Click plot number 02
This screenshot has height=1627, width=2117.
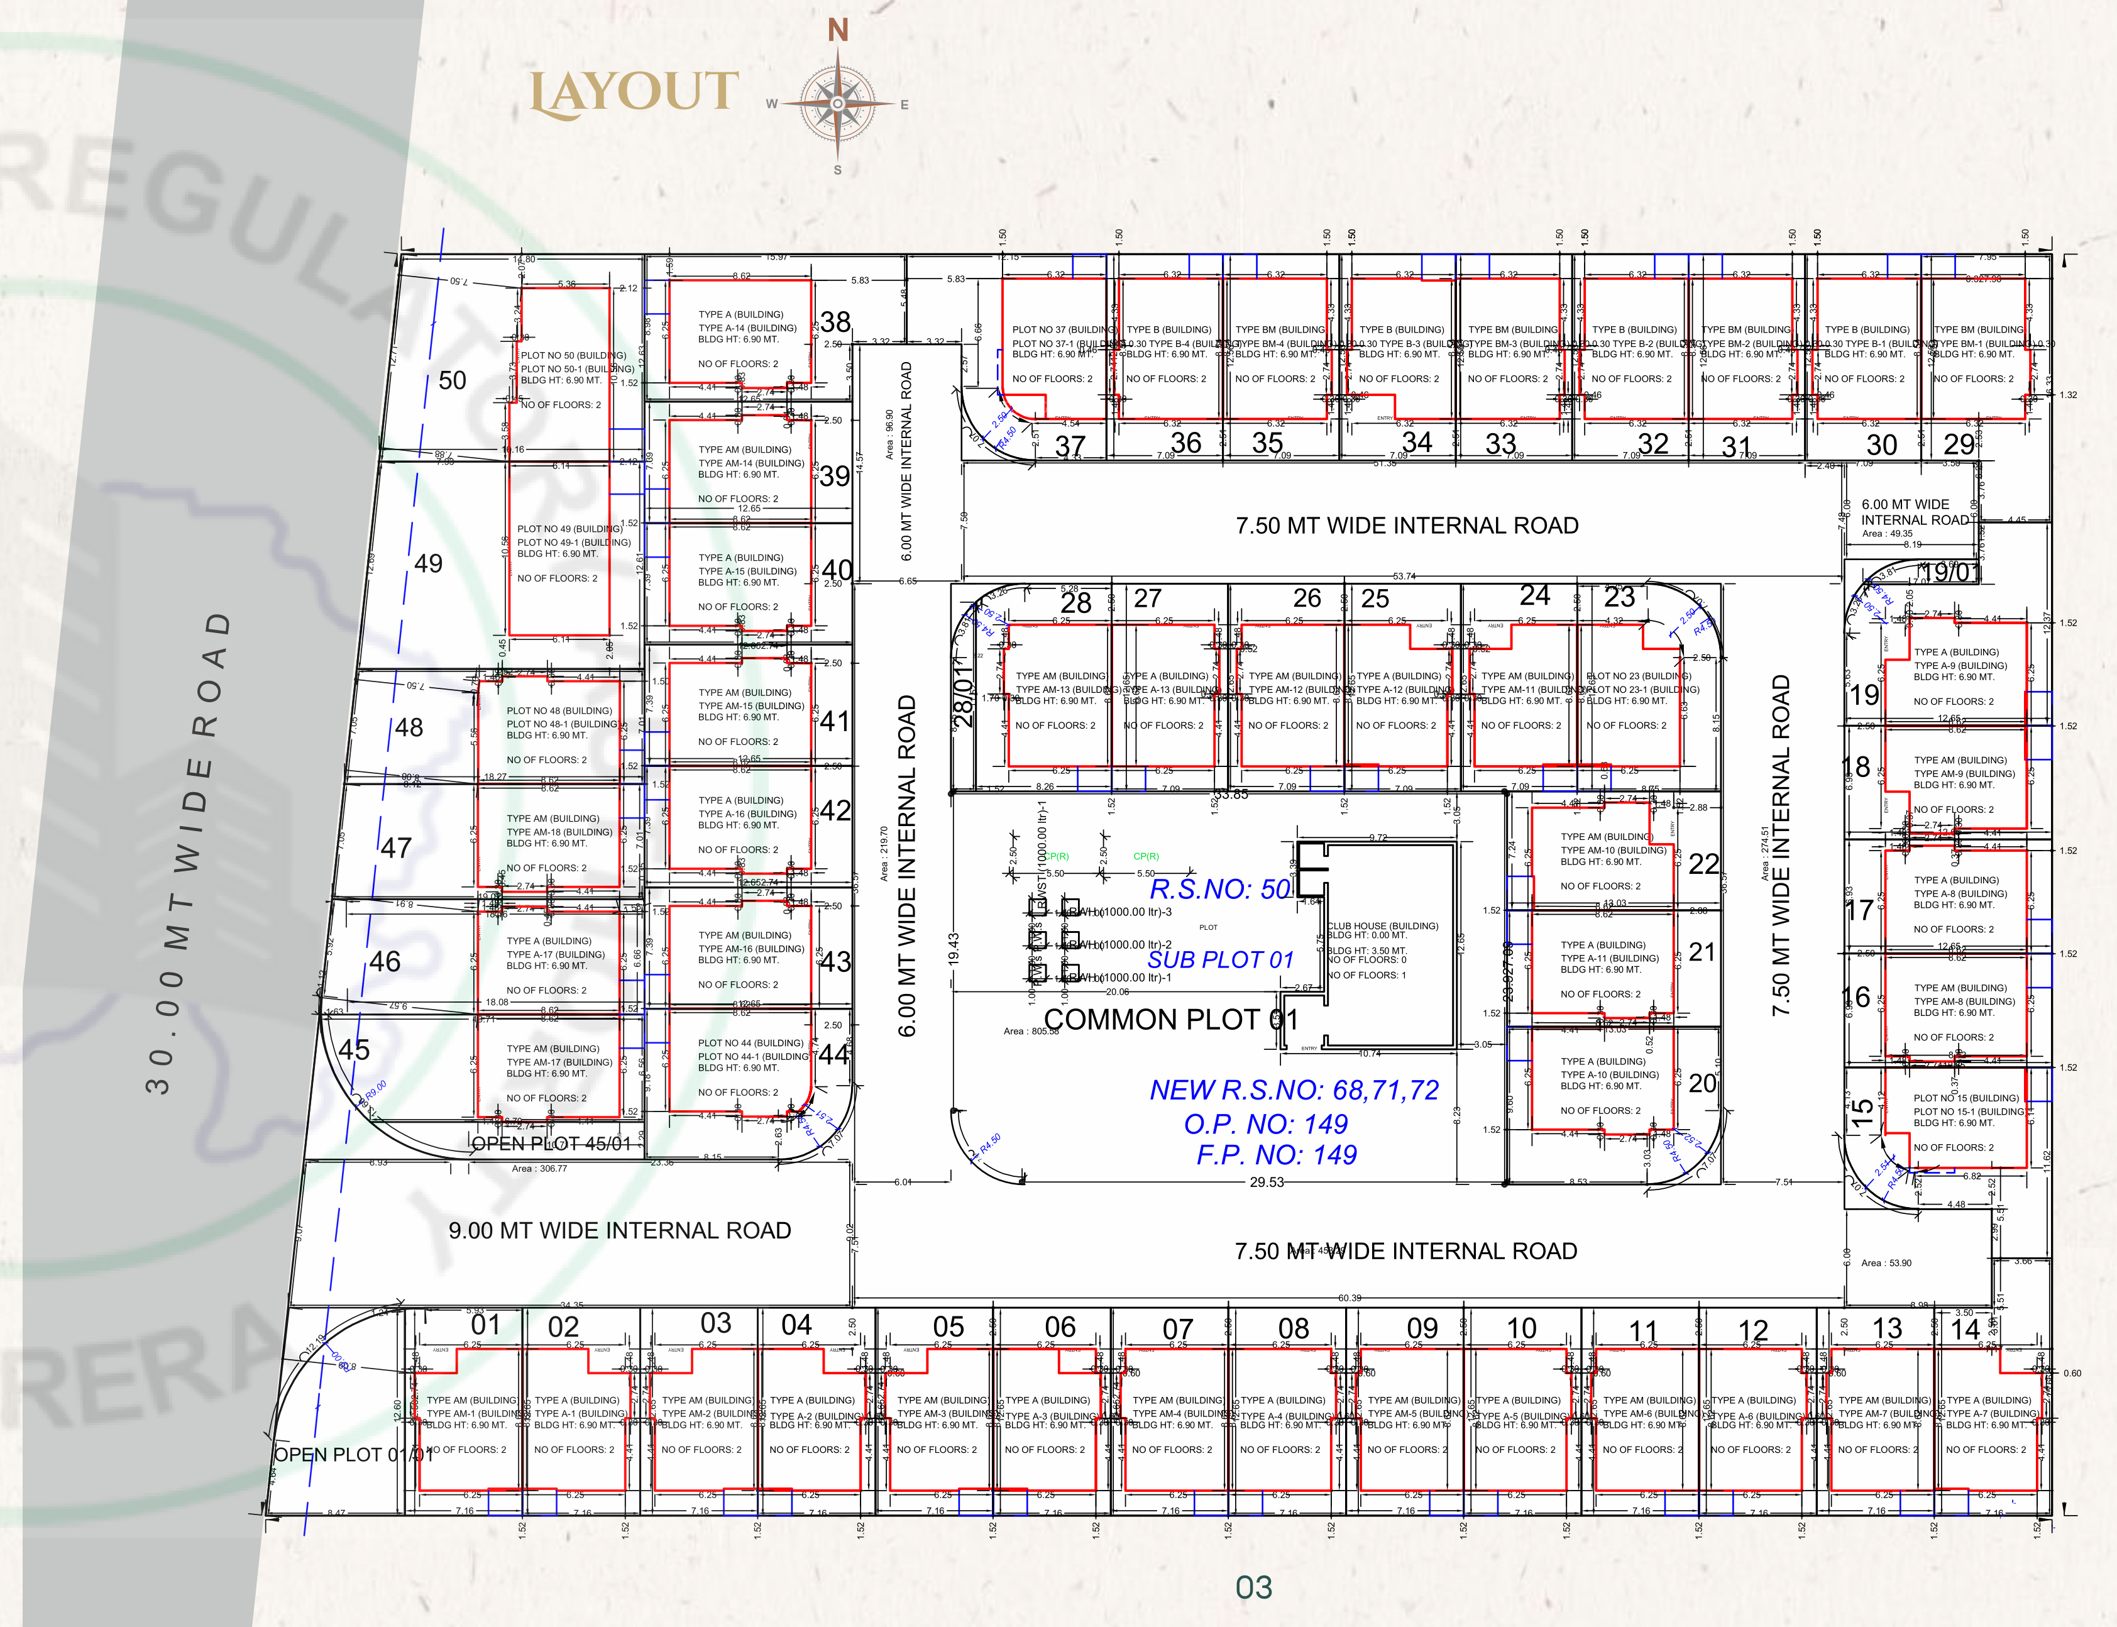[564, 1326]
